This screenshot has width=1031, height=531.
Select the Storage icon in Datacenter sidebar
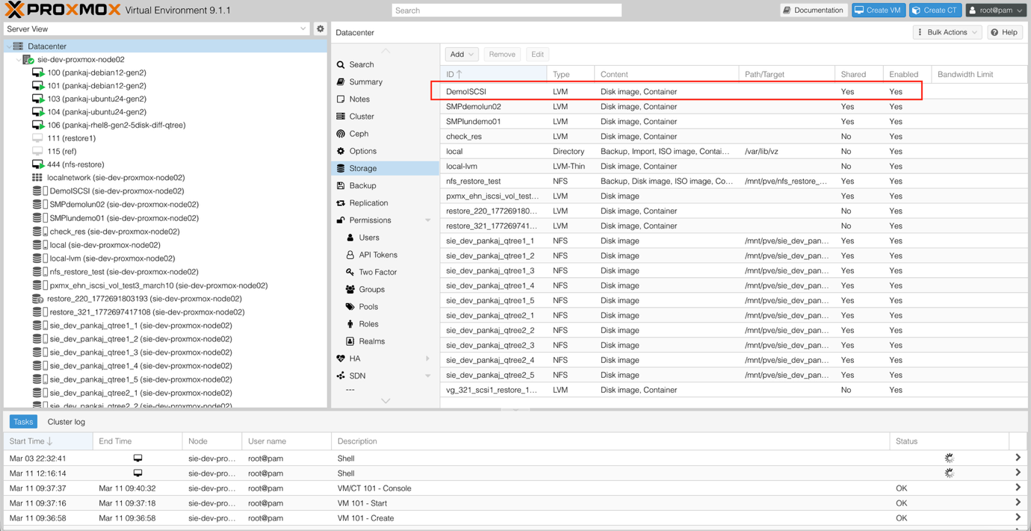coord(340,168)
